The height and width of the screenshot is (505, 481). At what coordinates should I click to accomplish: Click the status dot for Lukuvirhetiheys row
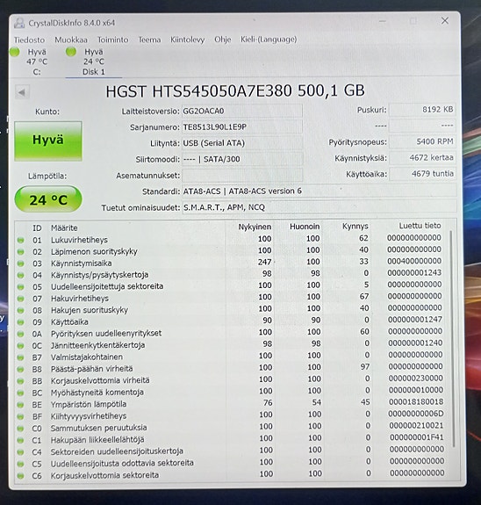pyautogui.click(x=20, y=240)
